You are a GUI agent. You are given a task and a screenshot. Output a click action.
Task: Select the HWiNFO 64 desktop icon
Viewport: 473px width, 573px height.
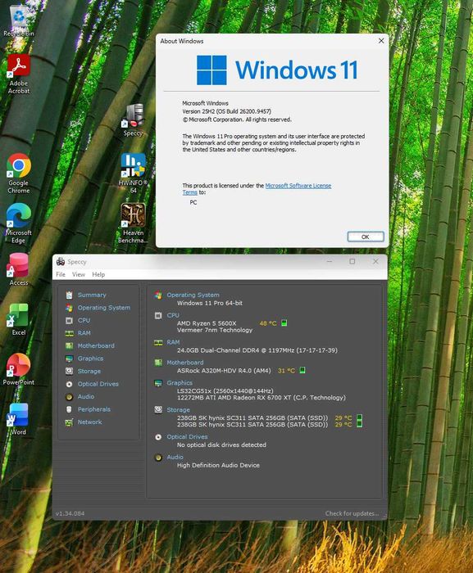[x=133, y=174]
